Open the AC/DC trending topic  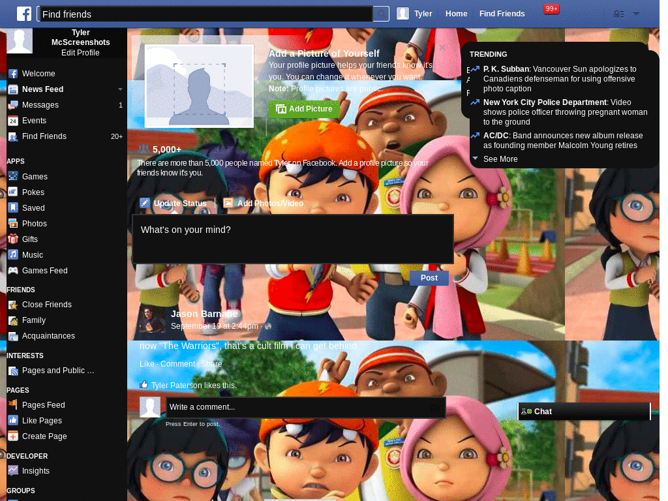pos(496,136)
